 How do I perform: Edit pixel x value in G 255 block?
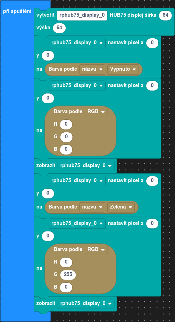(152, 223)
